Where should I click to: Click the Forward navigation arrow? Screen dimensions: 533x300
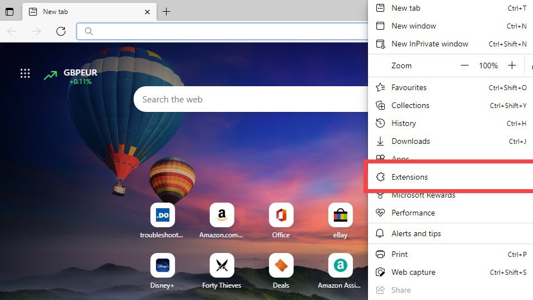pyautogui.click(x=36, y=31)
